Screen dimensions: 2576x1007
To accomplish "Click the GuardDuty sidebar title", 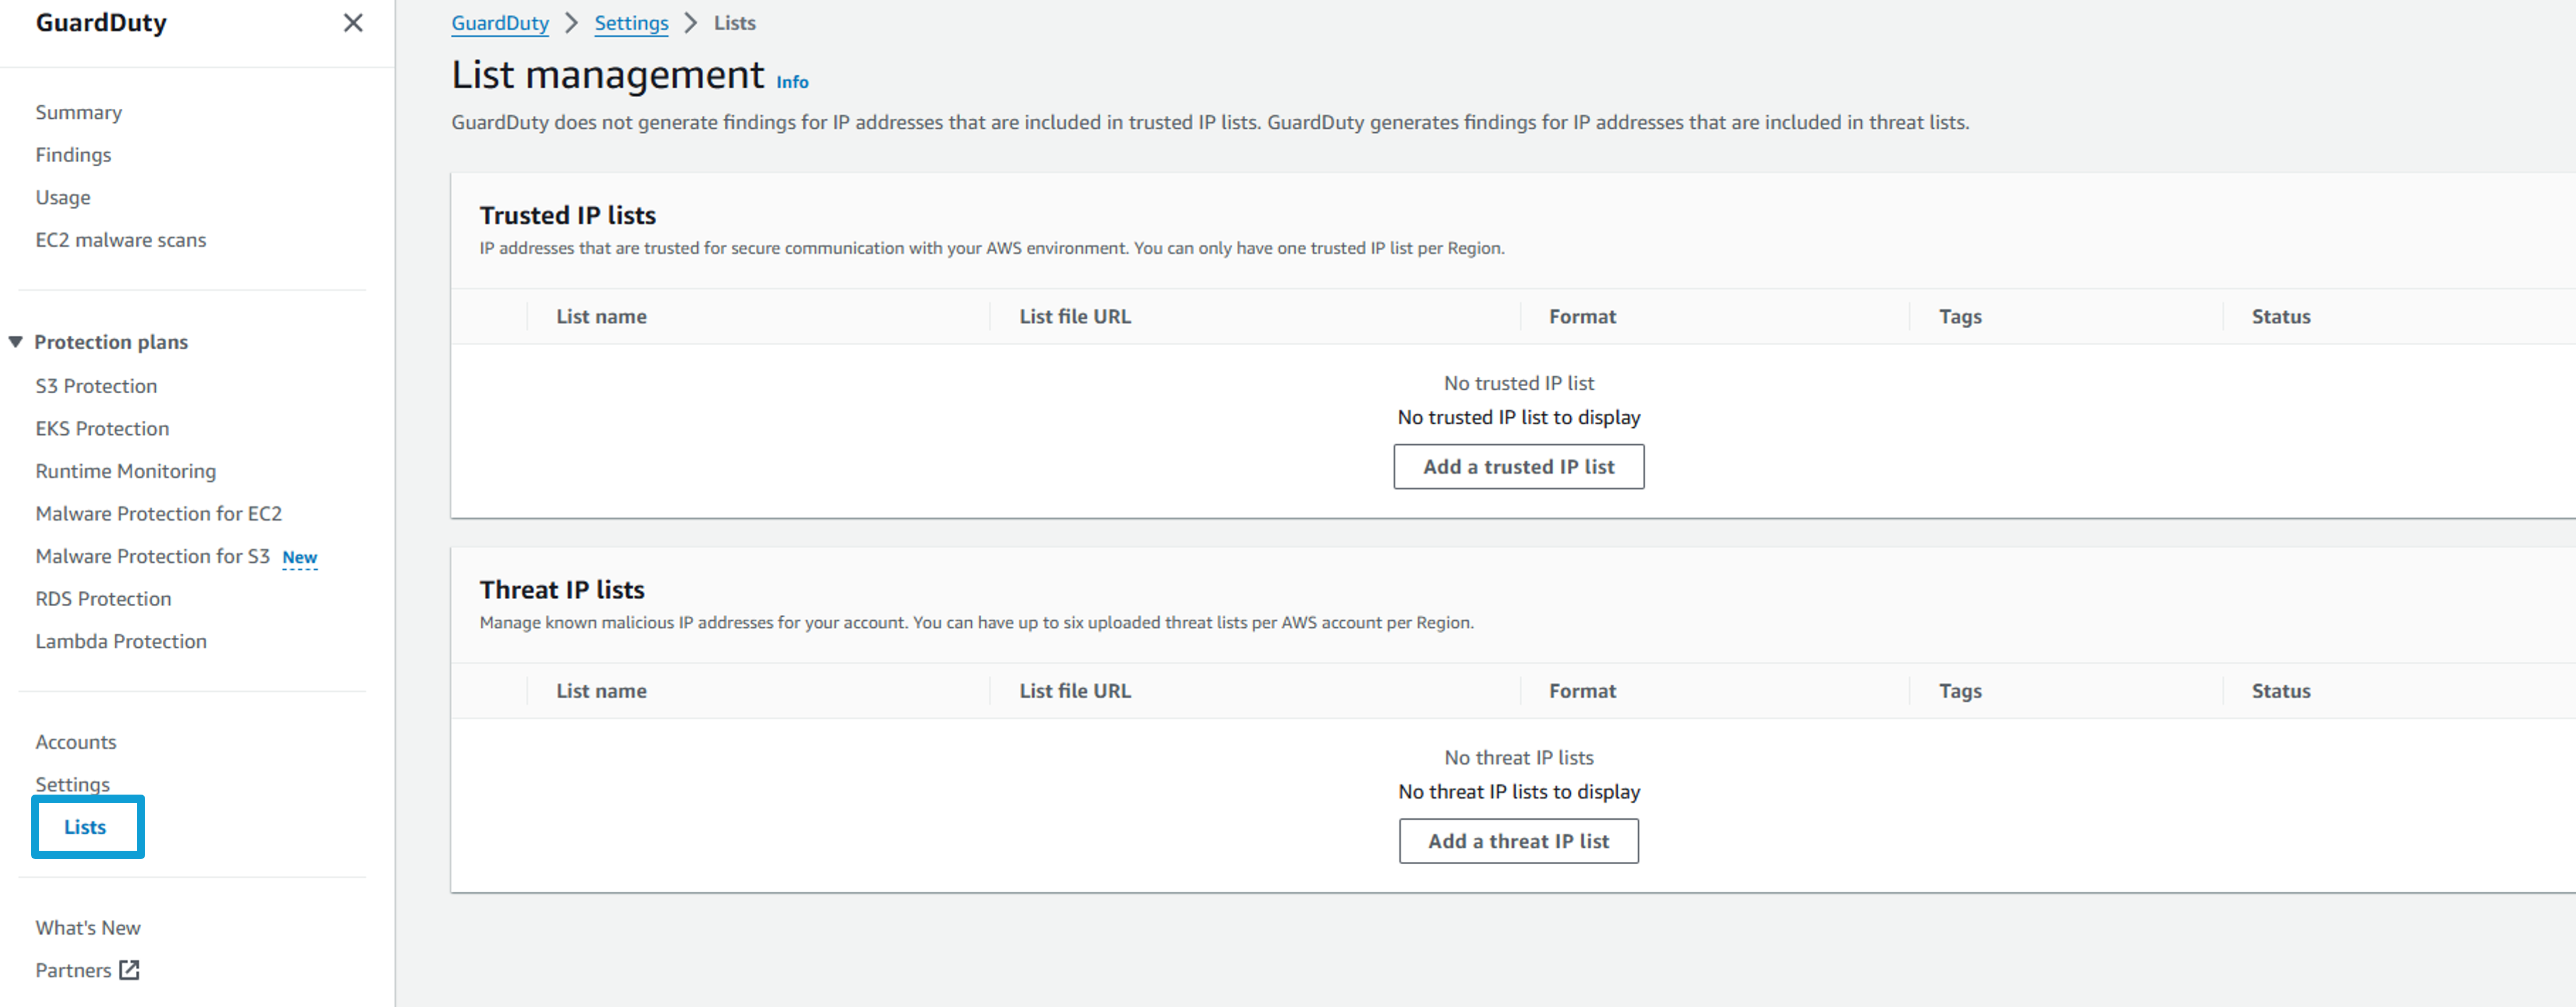I will click(101, 23).
